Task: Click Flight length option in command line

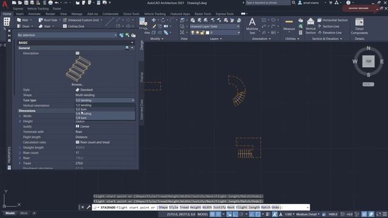Action: [248, 207]
